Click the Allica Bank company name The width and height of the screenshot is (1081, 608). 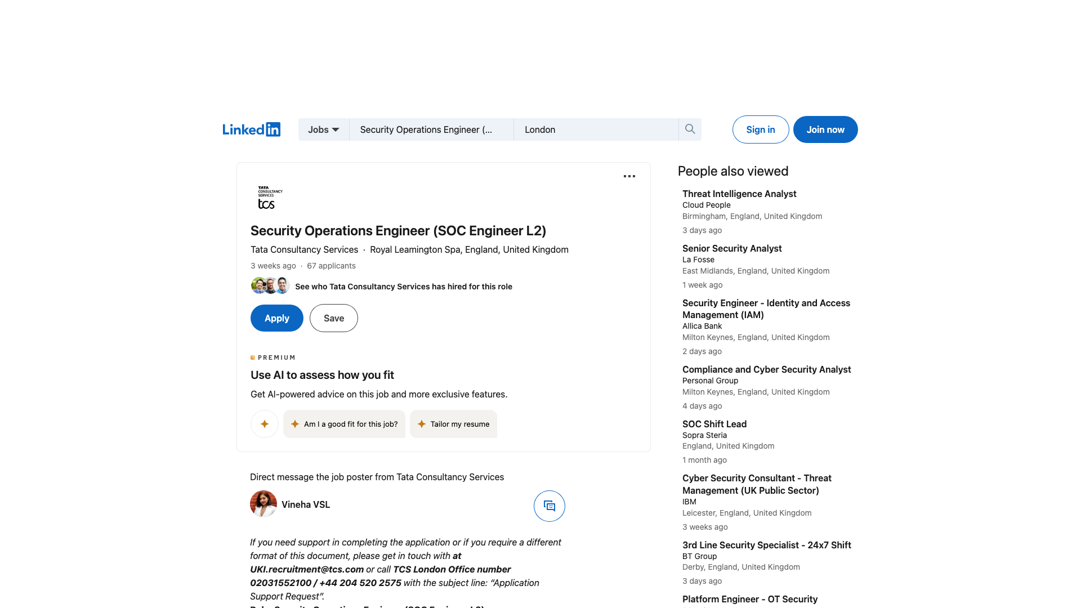(x=702, y=326)
